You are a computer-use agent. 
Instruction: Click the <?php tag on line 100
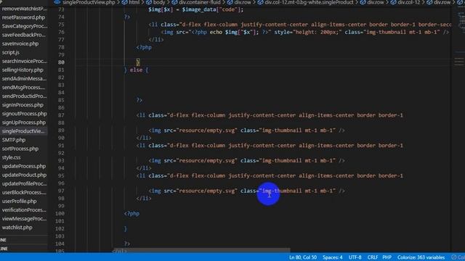coord(132,214)
